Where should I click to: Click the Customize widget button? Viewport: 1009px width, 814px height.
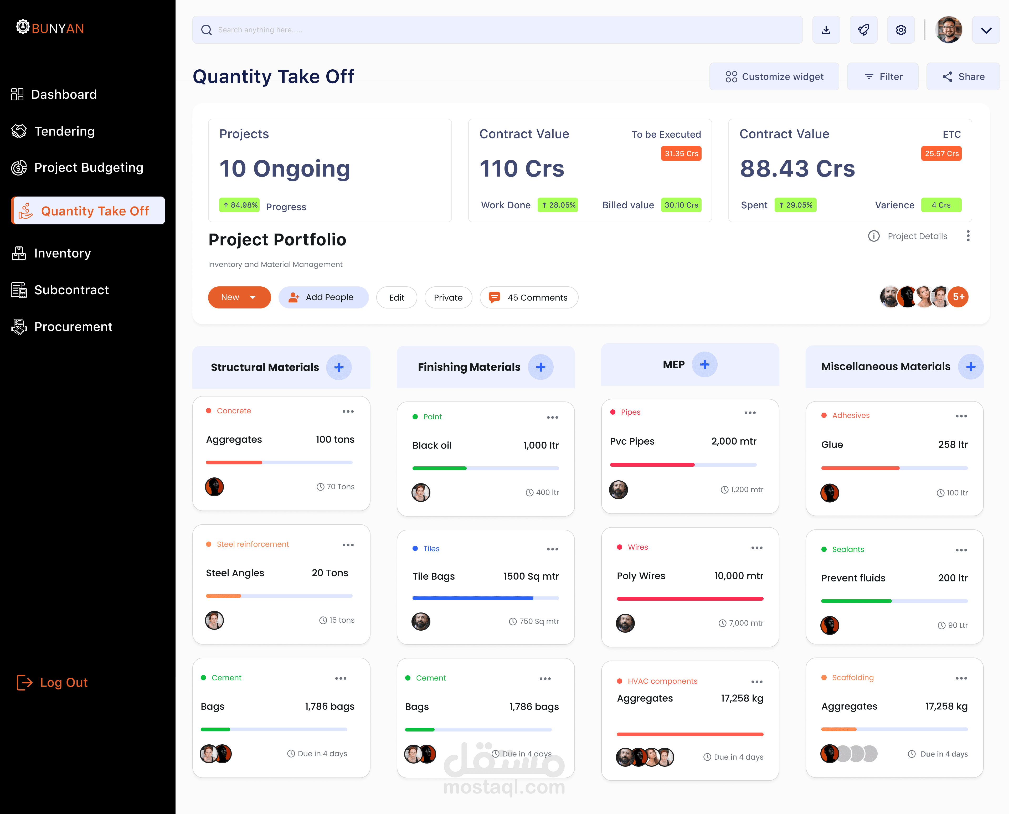pyautogui.click(x=774, y=76)
